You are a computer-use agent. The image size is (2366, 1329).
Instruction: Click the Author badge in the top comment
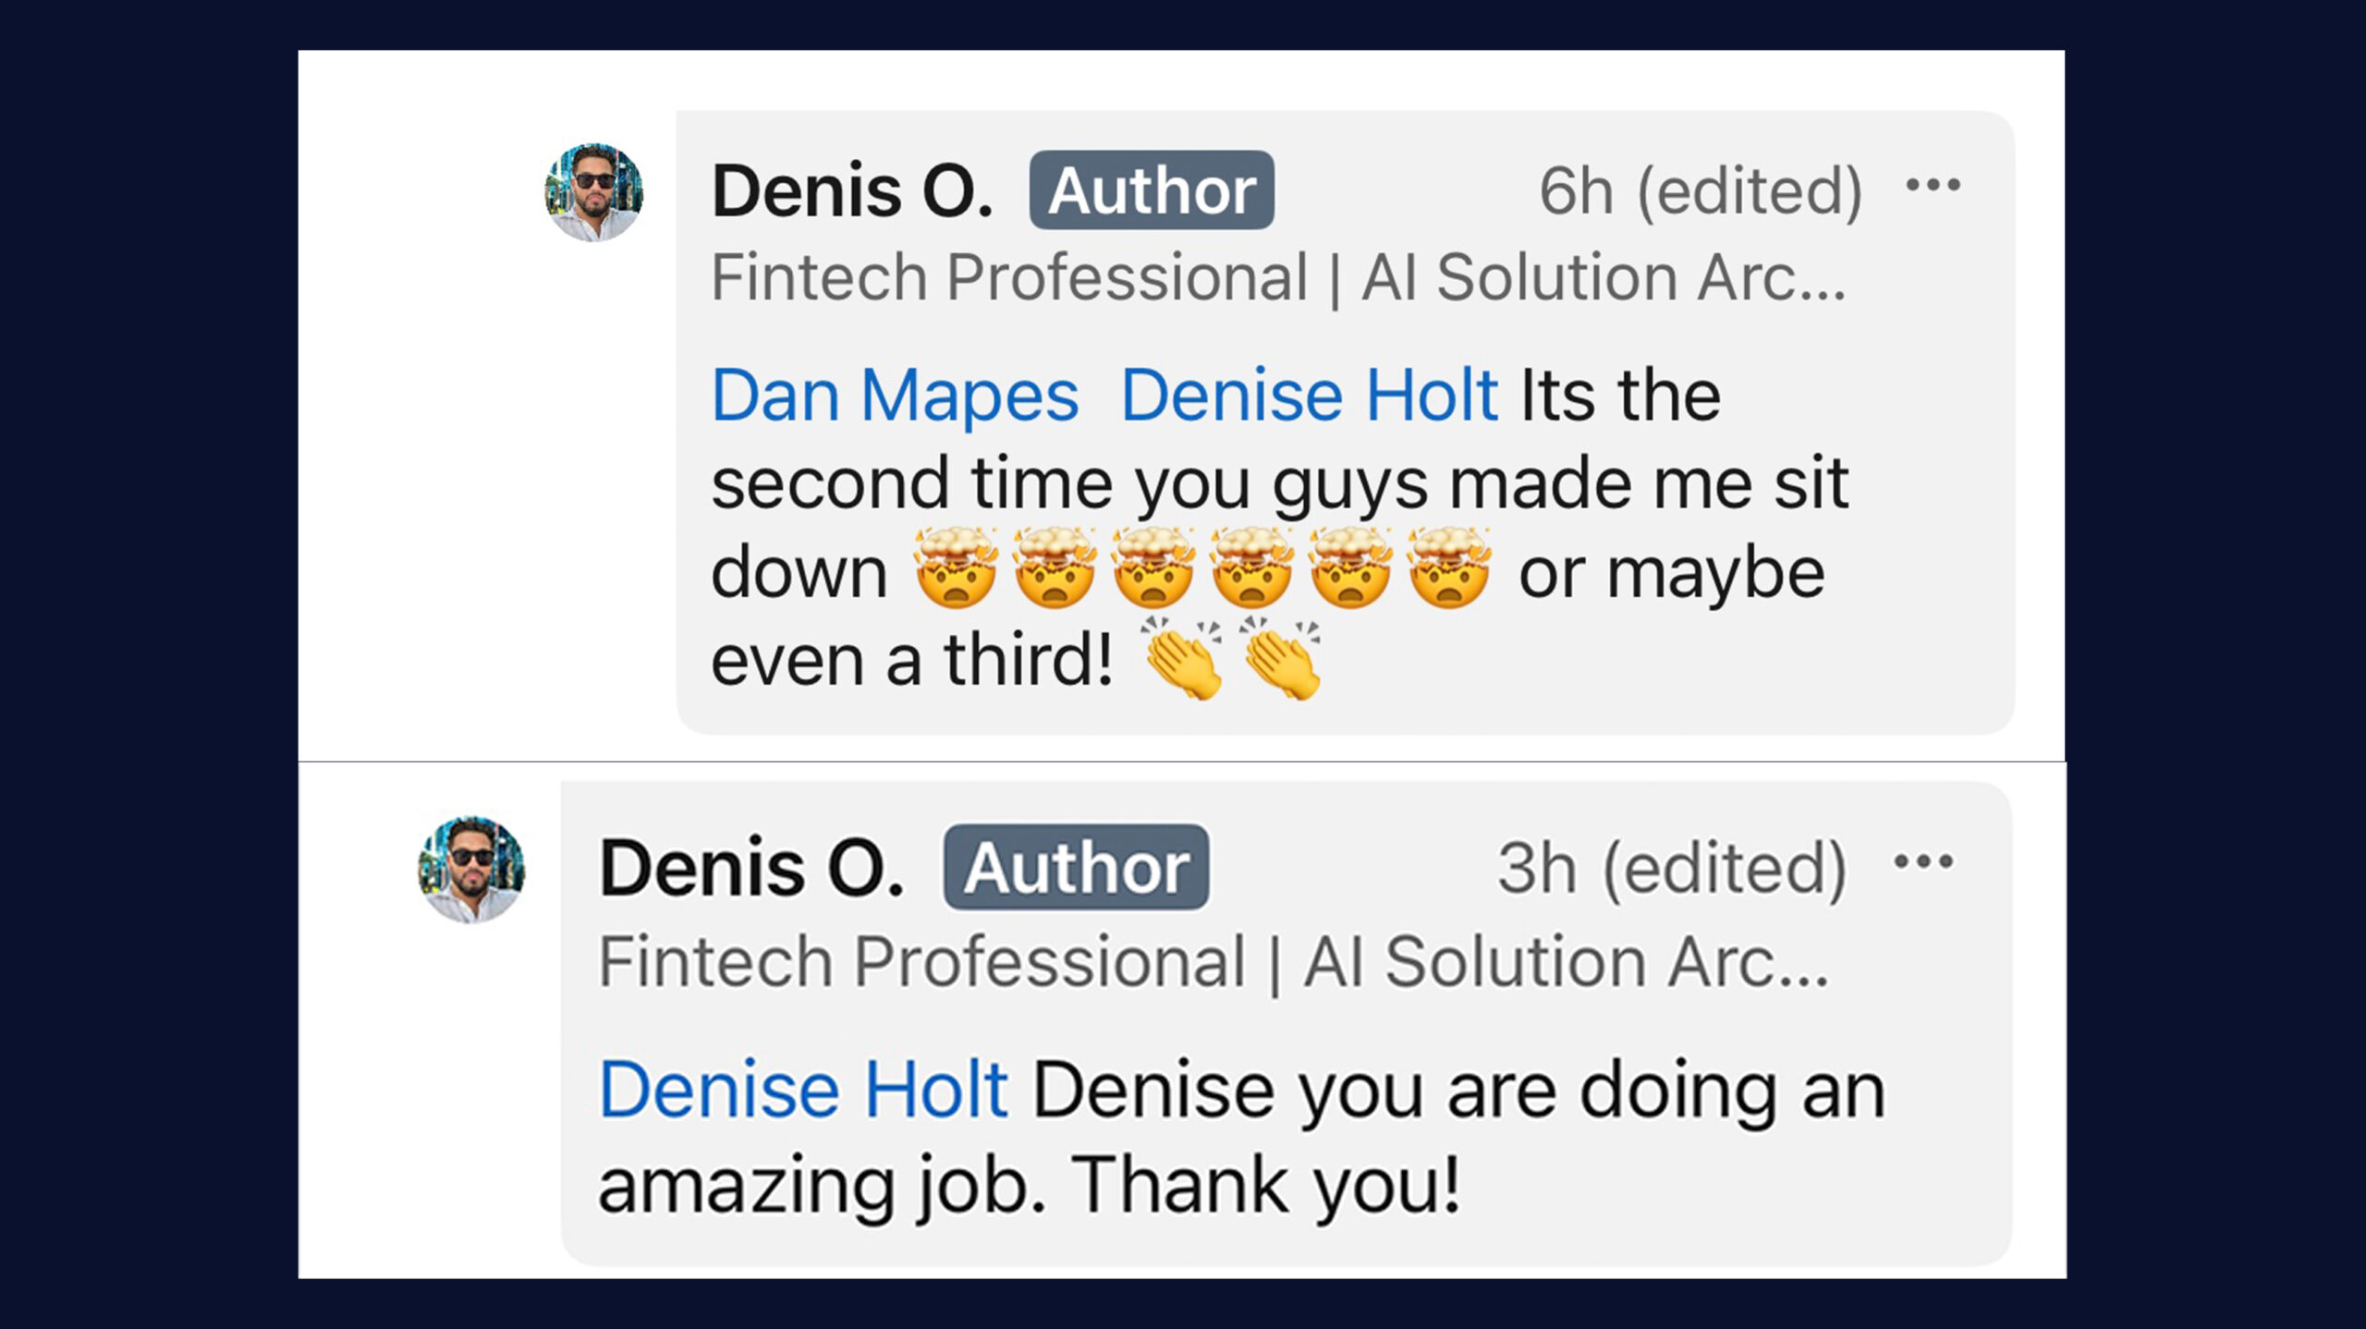(x=1152, y=190)
